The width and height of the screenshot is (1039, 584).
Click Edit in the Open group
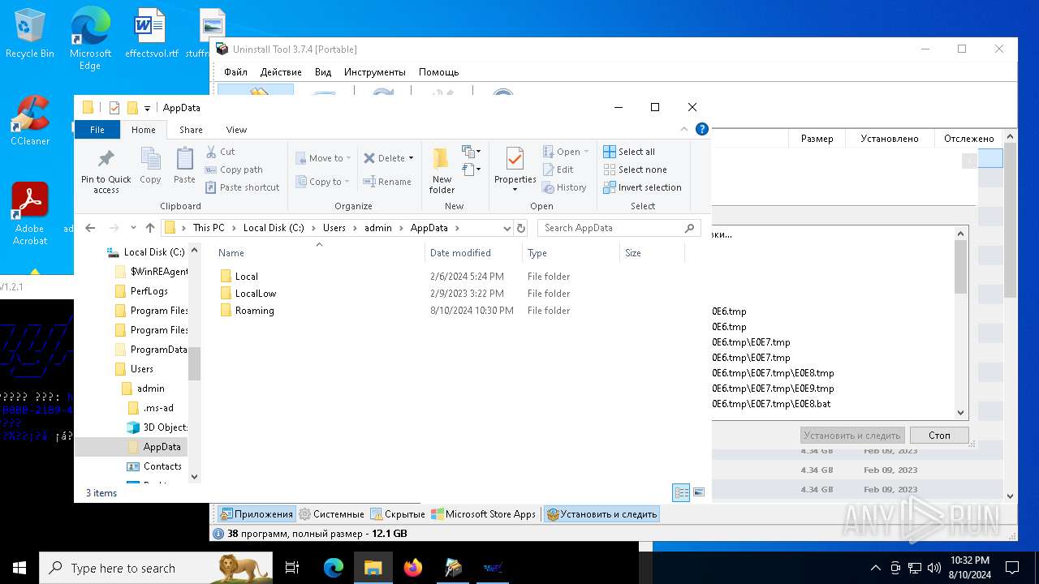click(x=558, y=170)
